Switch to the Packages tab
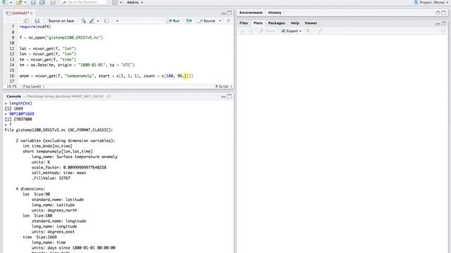 (276, 23)
